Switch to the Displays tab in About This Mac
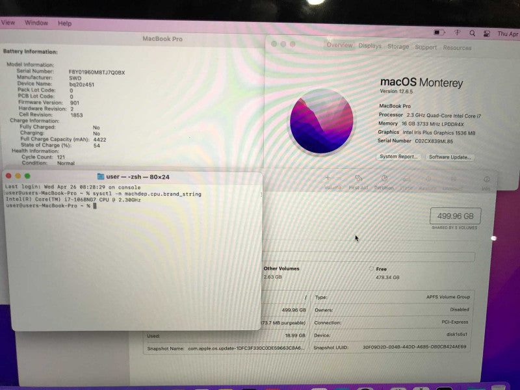The width and height of the screenshot is (520, 390). click(x=370, y=45)
